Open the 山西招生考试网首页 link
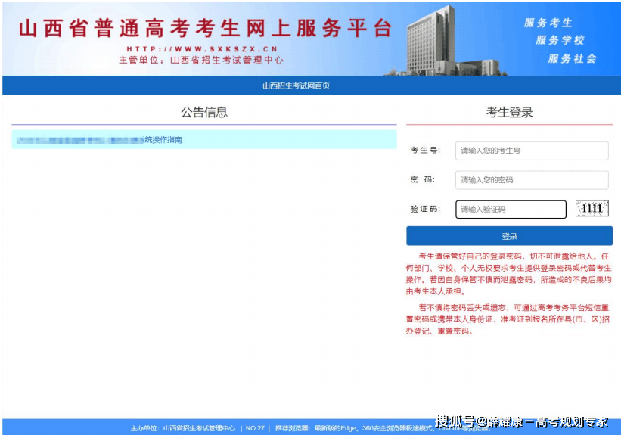Image resolution: width=621 pixels, height=435 pixels. (x=297, y=85)
